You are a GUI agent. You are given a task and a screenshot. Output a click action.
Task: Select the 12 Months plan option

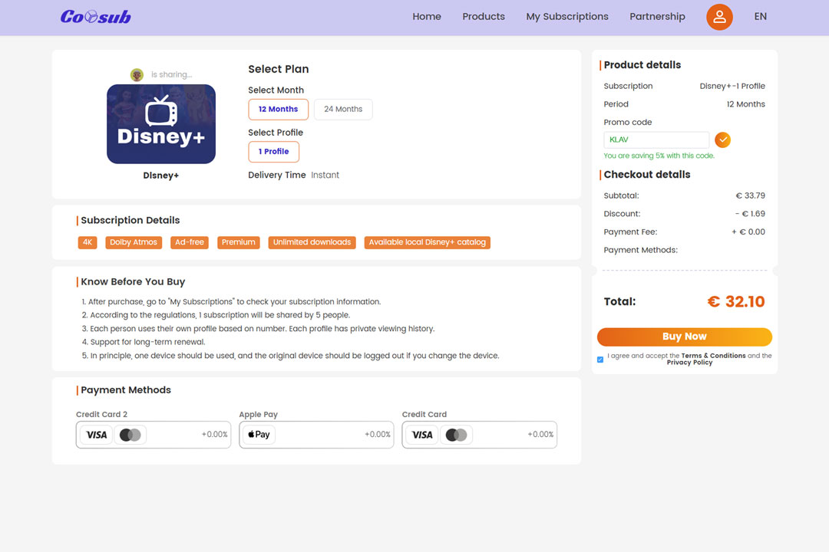(278, 110)
